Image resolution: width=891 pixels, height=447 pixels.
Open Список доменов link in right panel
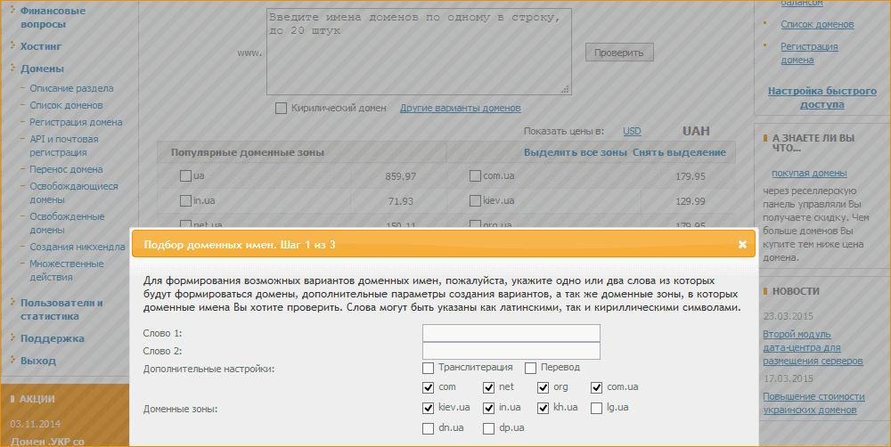point(817,24)
